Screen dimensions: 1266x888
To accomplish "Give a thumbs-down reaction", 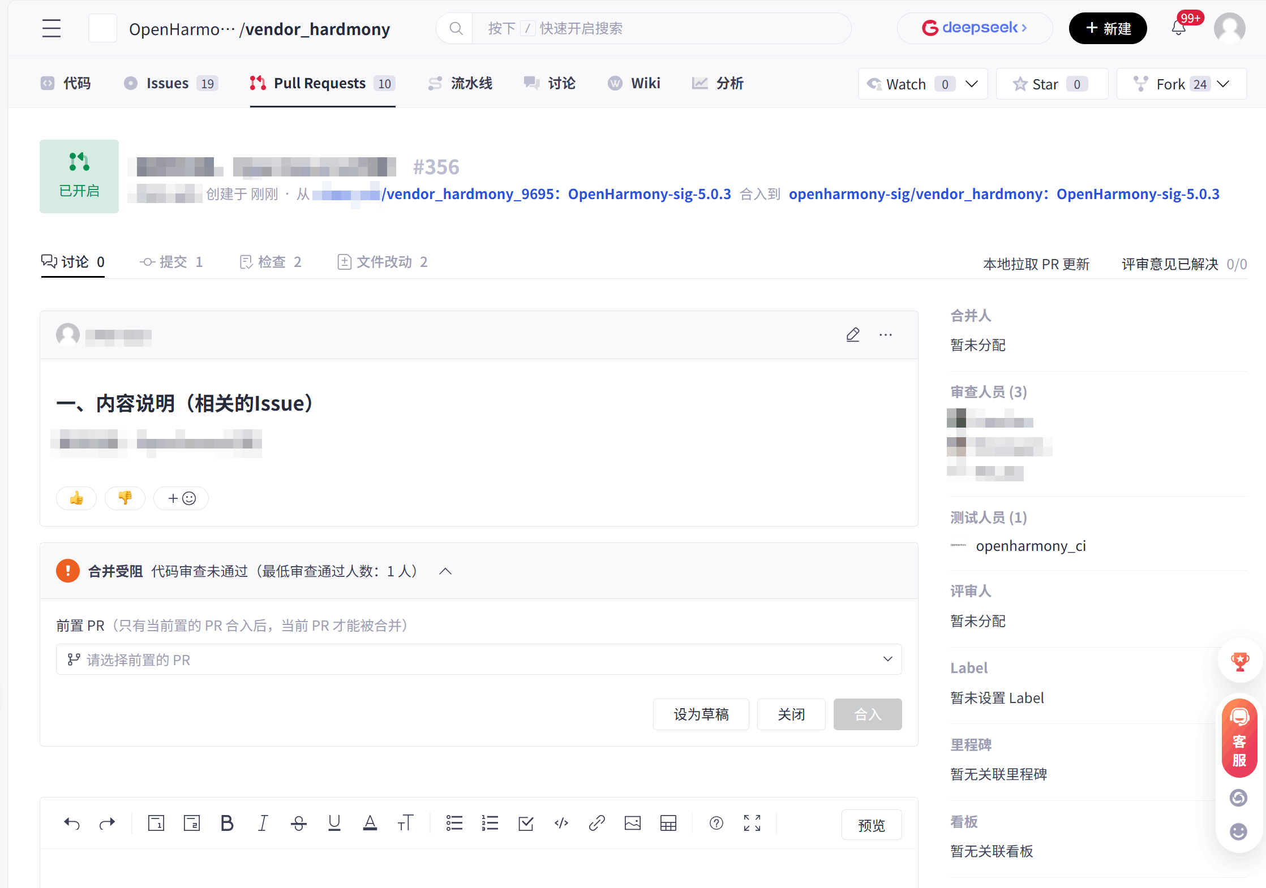I will pos(125,498).
